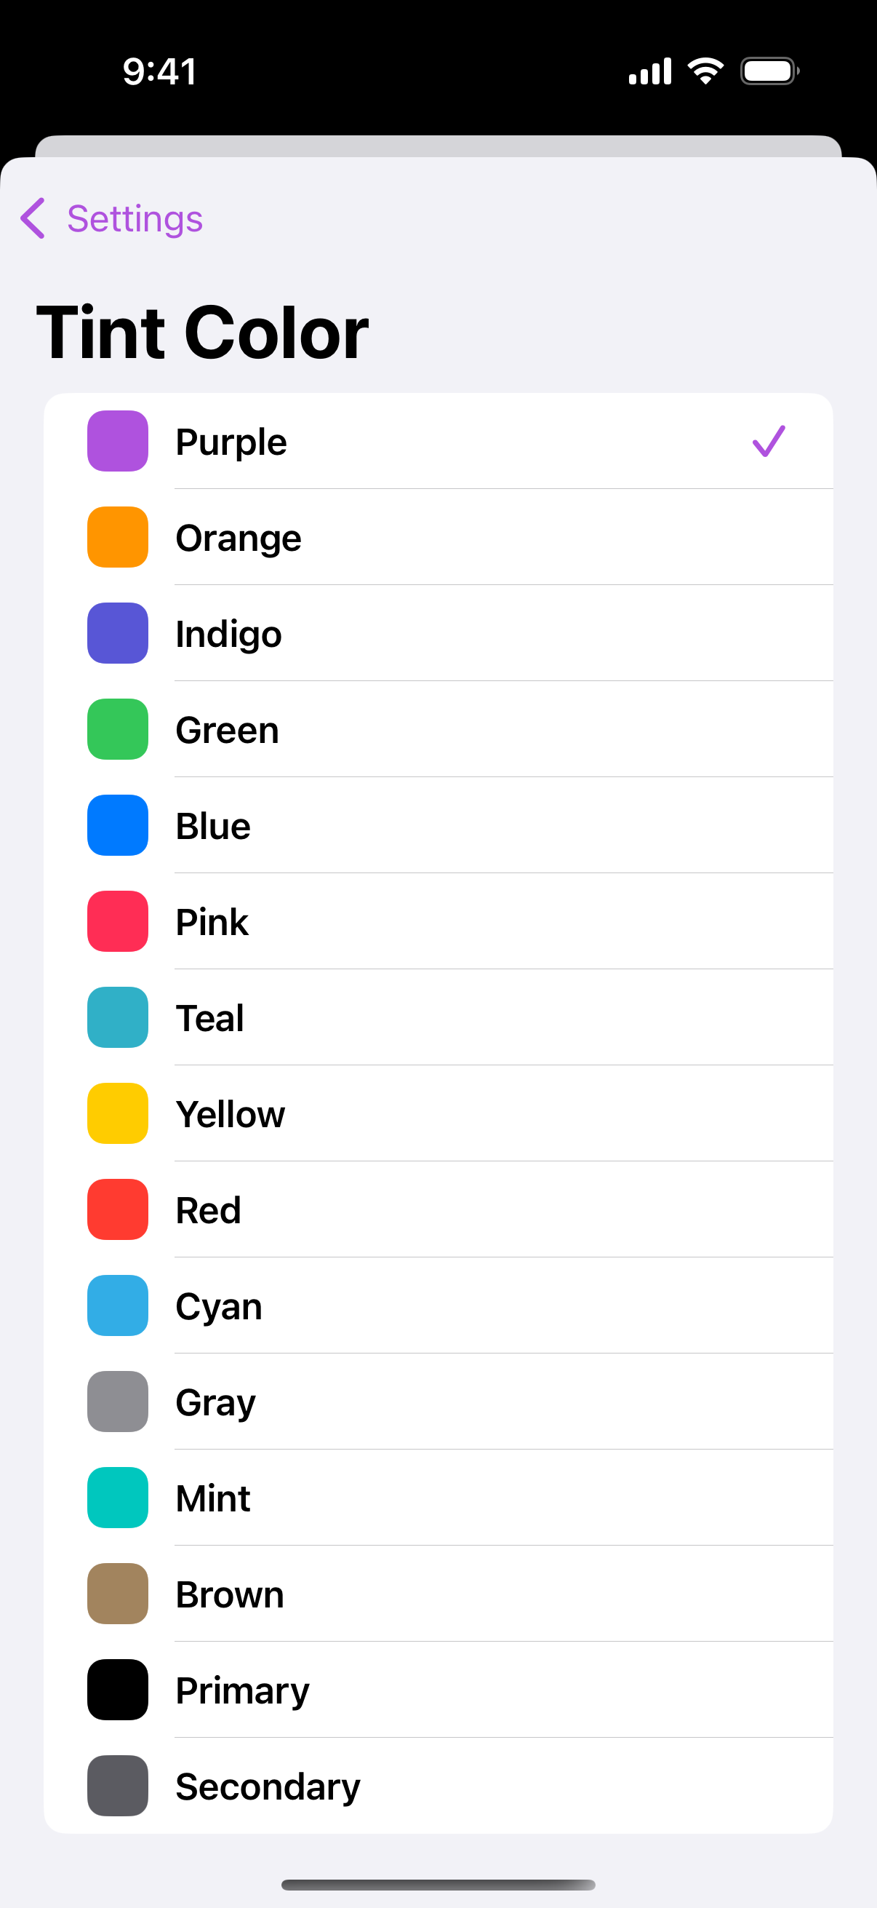Select the Purple color swatch
Viewport: 877px width, 1908px height.
coord(118,442)
